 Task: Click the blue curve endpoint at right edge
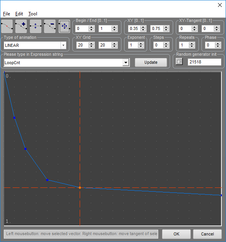[221, 196]
